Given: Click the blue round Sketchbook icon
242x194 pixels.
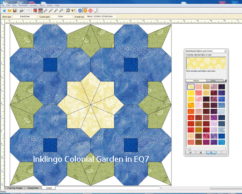Looking at the screenshot, I should pos(80,11).
